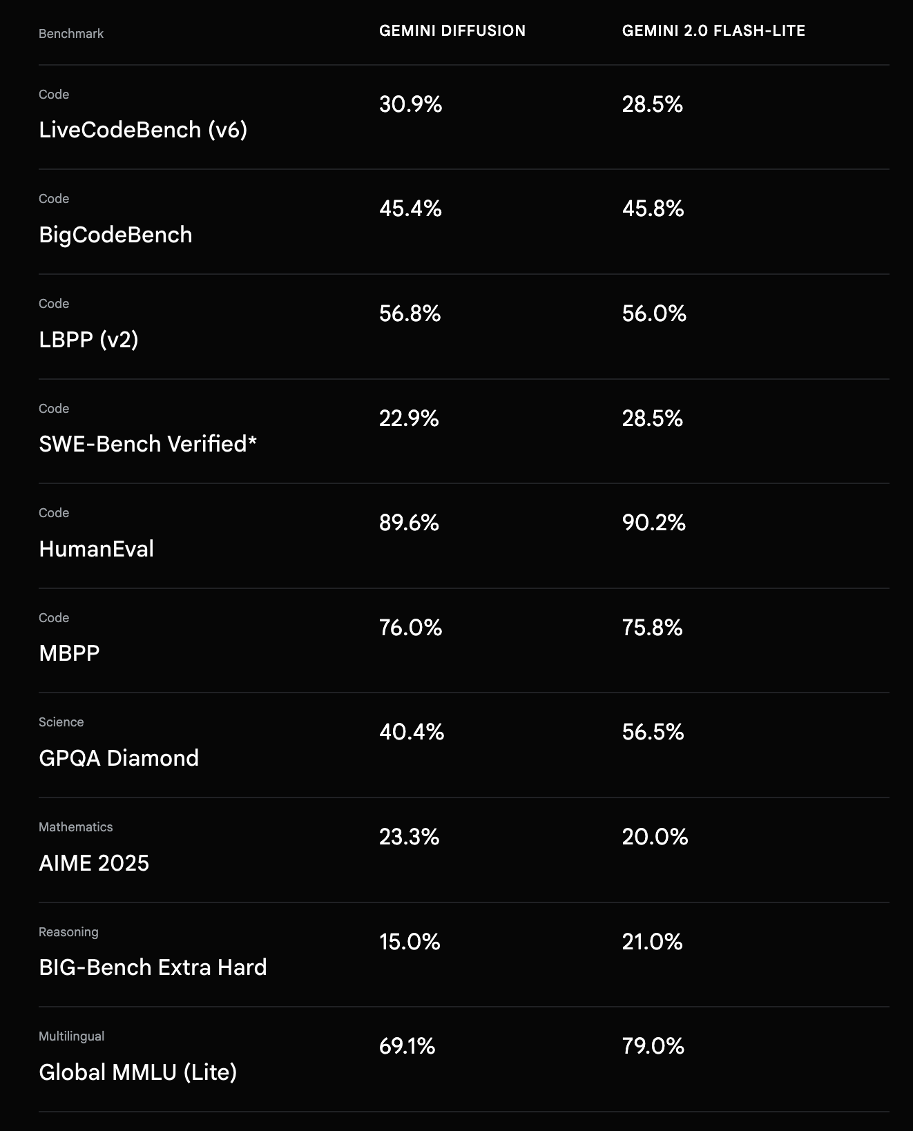
Task: Click the Multilingual category tag
Action: point(71,1036)
